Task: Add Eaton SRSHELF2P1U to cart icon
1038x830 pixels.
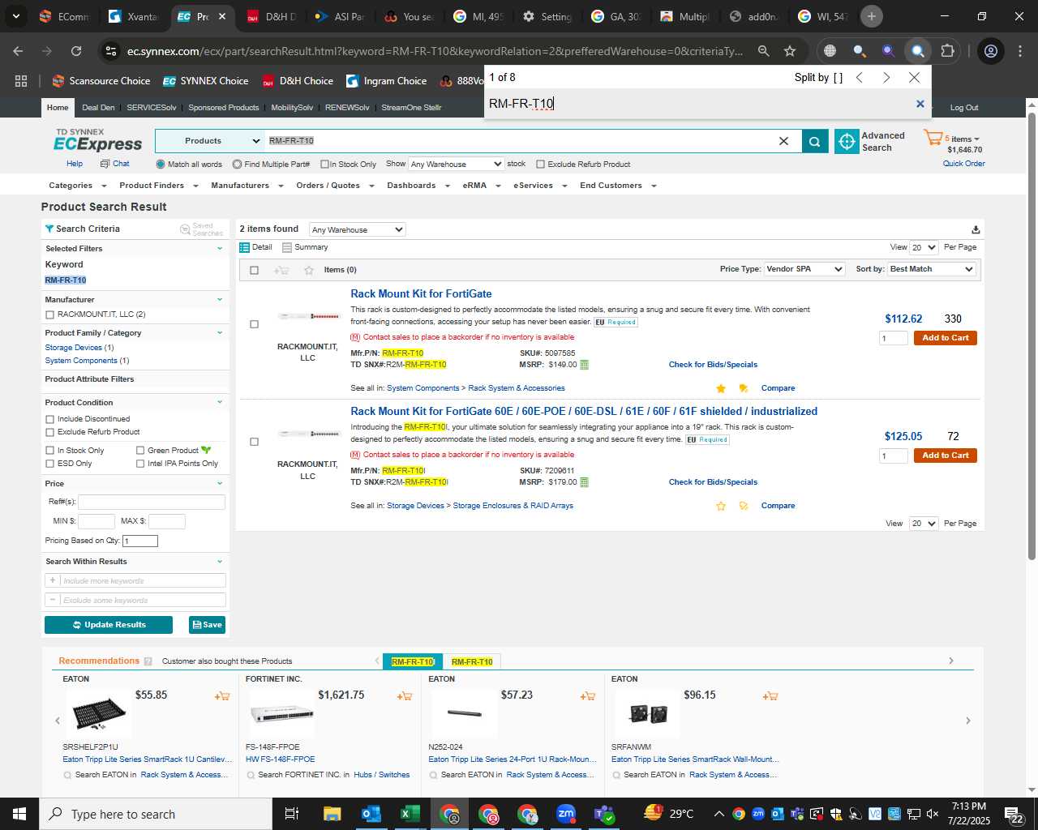Action: point(222,695)
